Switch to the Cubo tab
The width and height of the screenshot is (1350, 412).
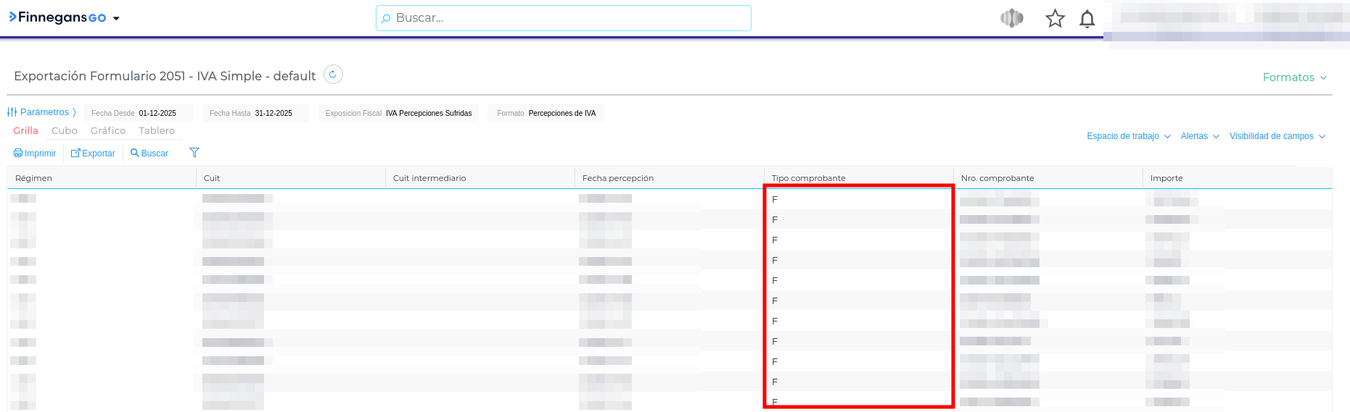click(x=65, y=131)
